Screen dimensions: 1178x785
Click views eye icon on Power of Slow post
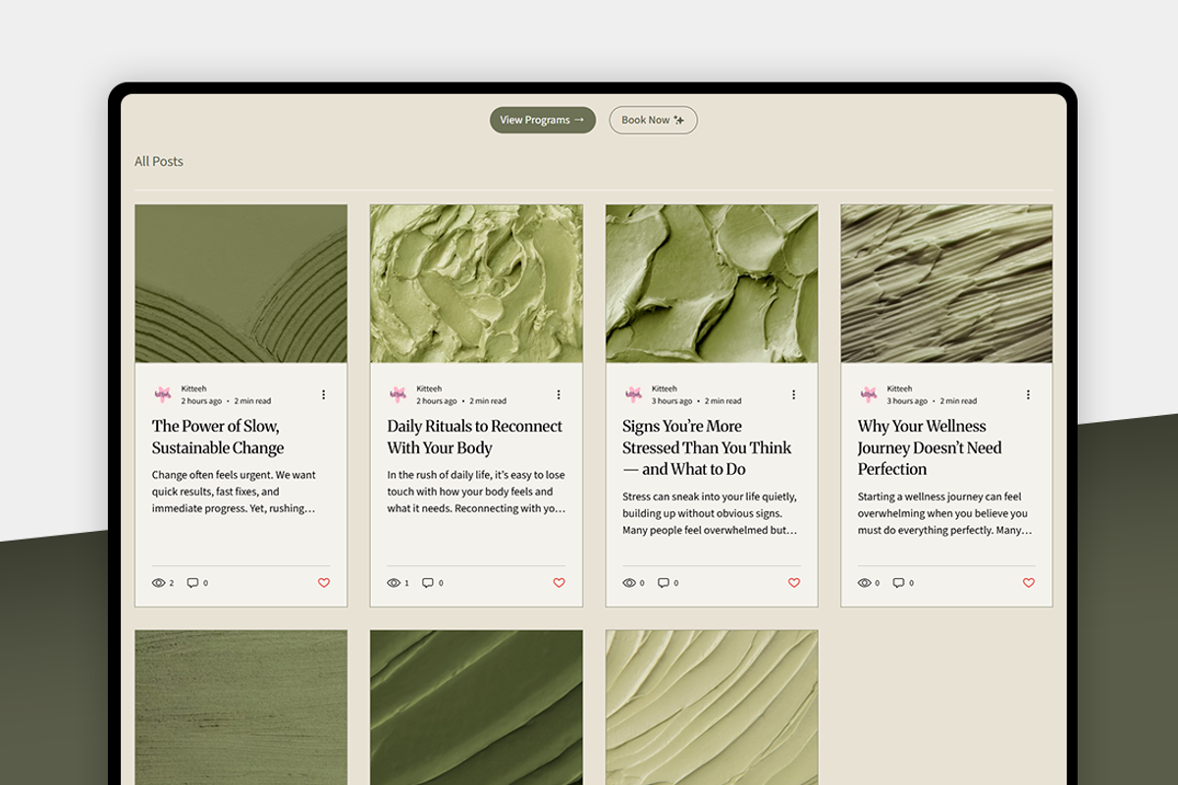pos(159,583)
